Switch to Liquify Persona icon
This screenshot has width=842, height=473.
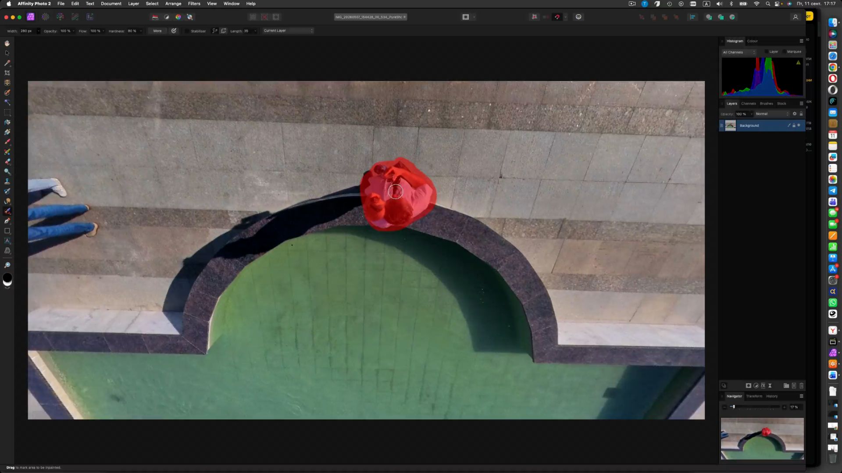[45, 17]
